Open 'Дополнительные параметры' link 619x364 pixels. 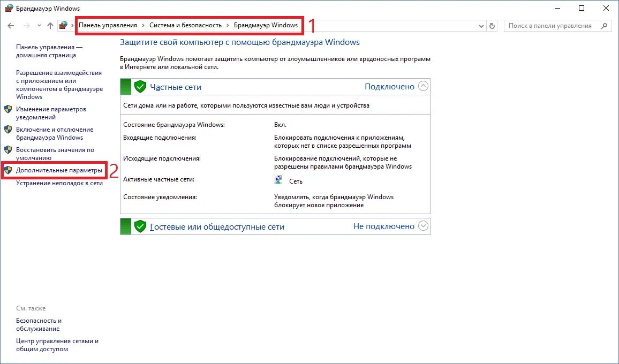tap(59, 171)
